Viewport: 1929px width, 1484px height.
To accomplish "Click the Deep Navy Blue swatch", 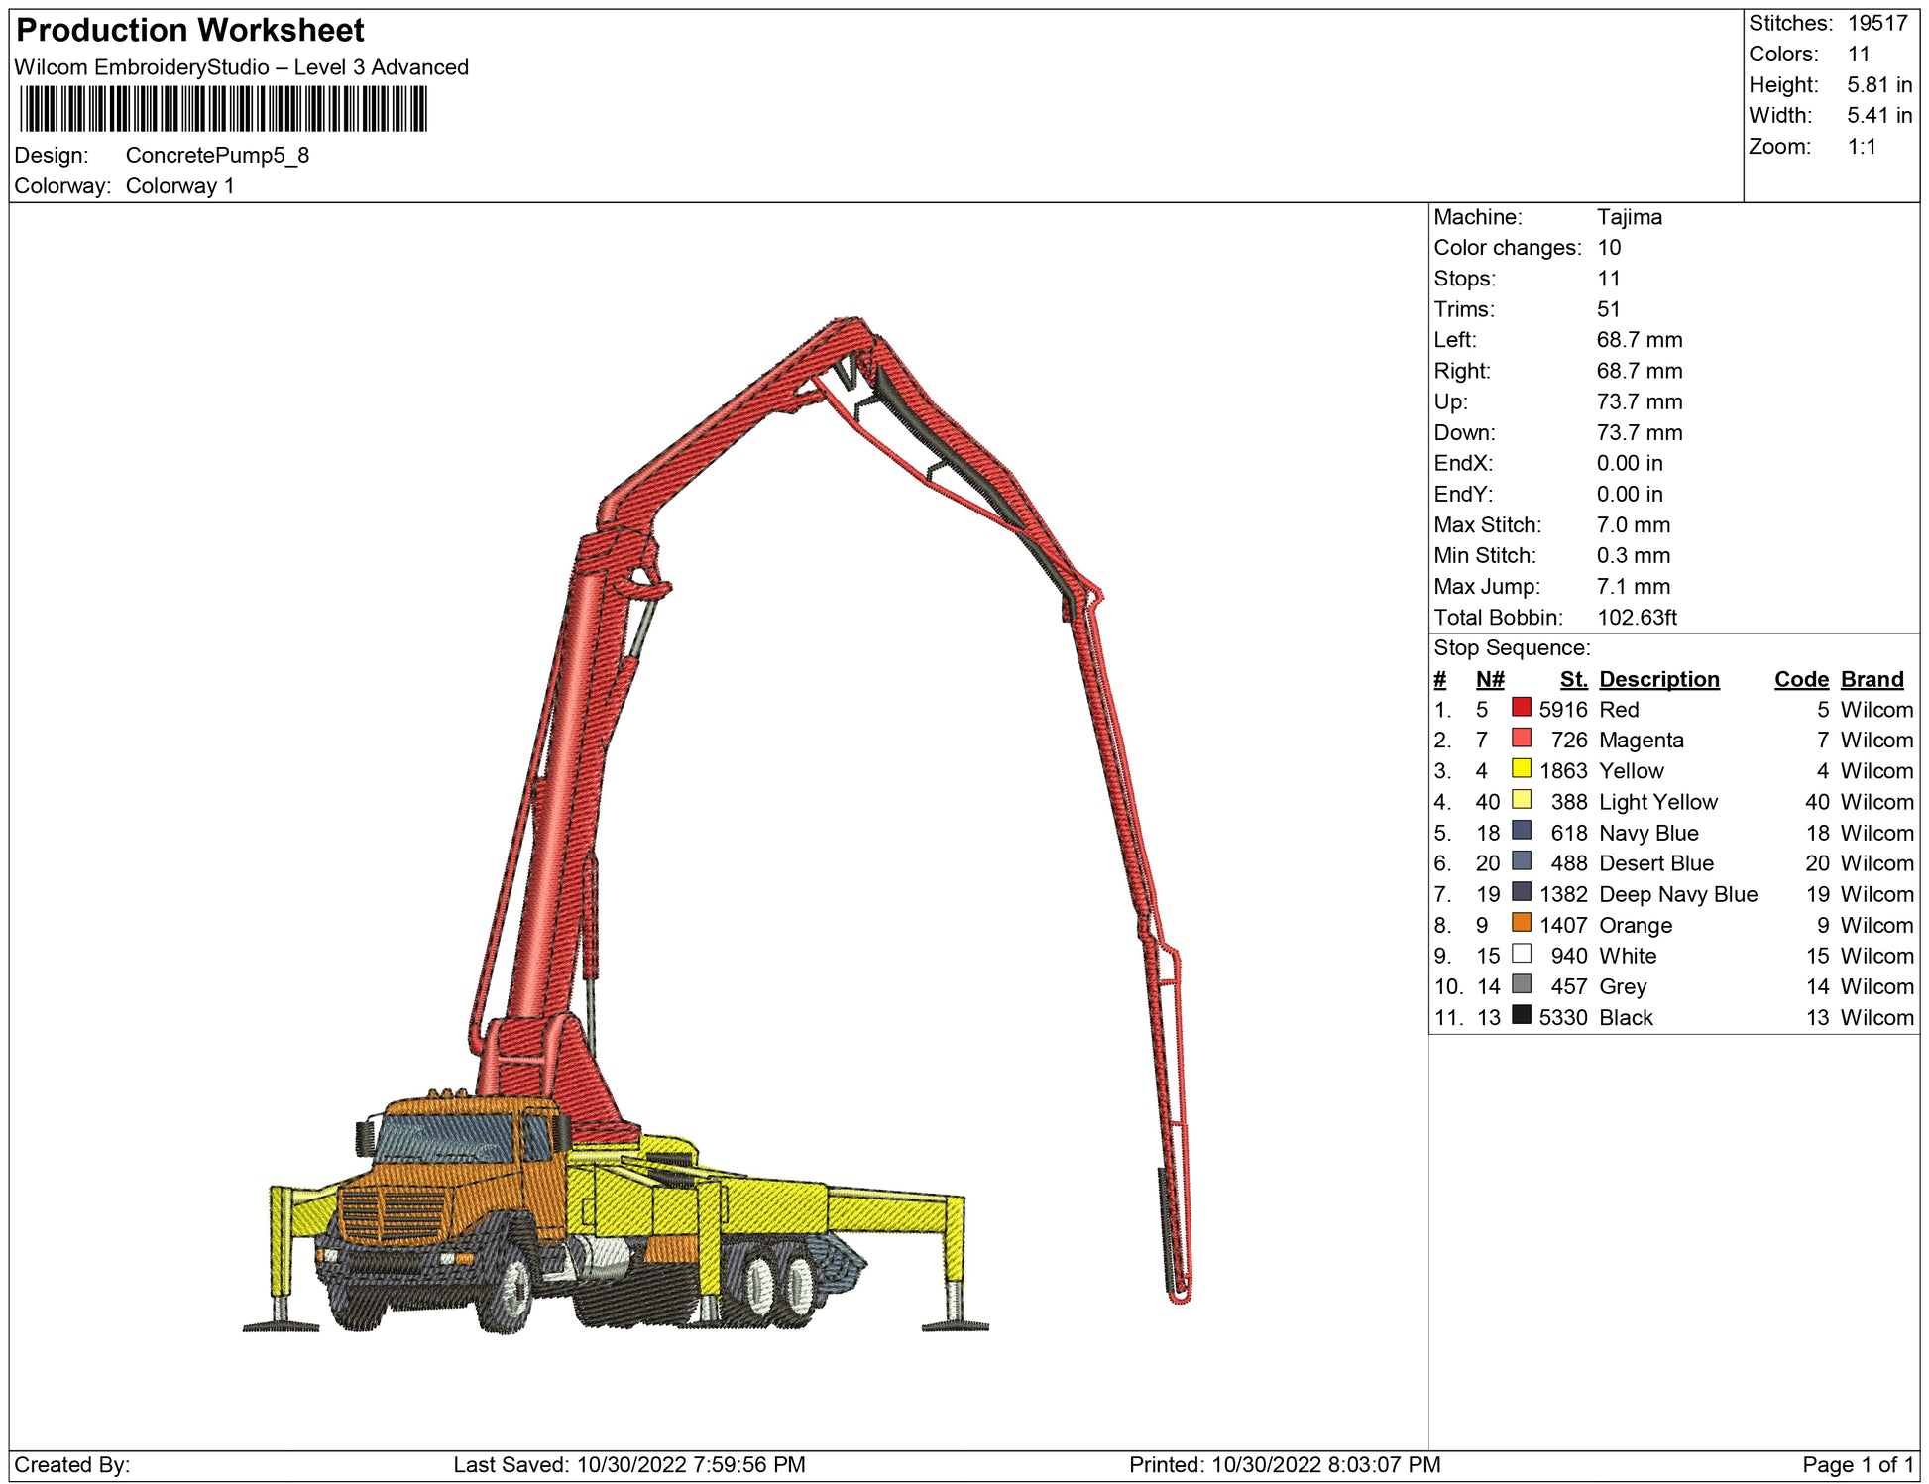I will [1521, 891].
